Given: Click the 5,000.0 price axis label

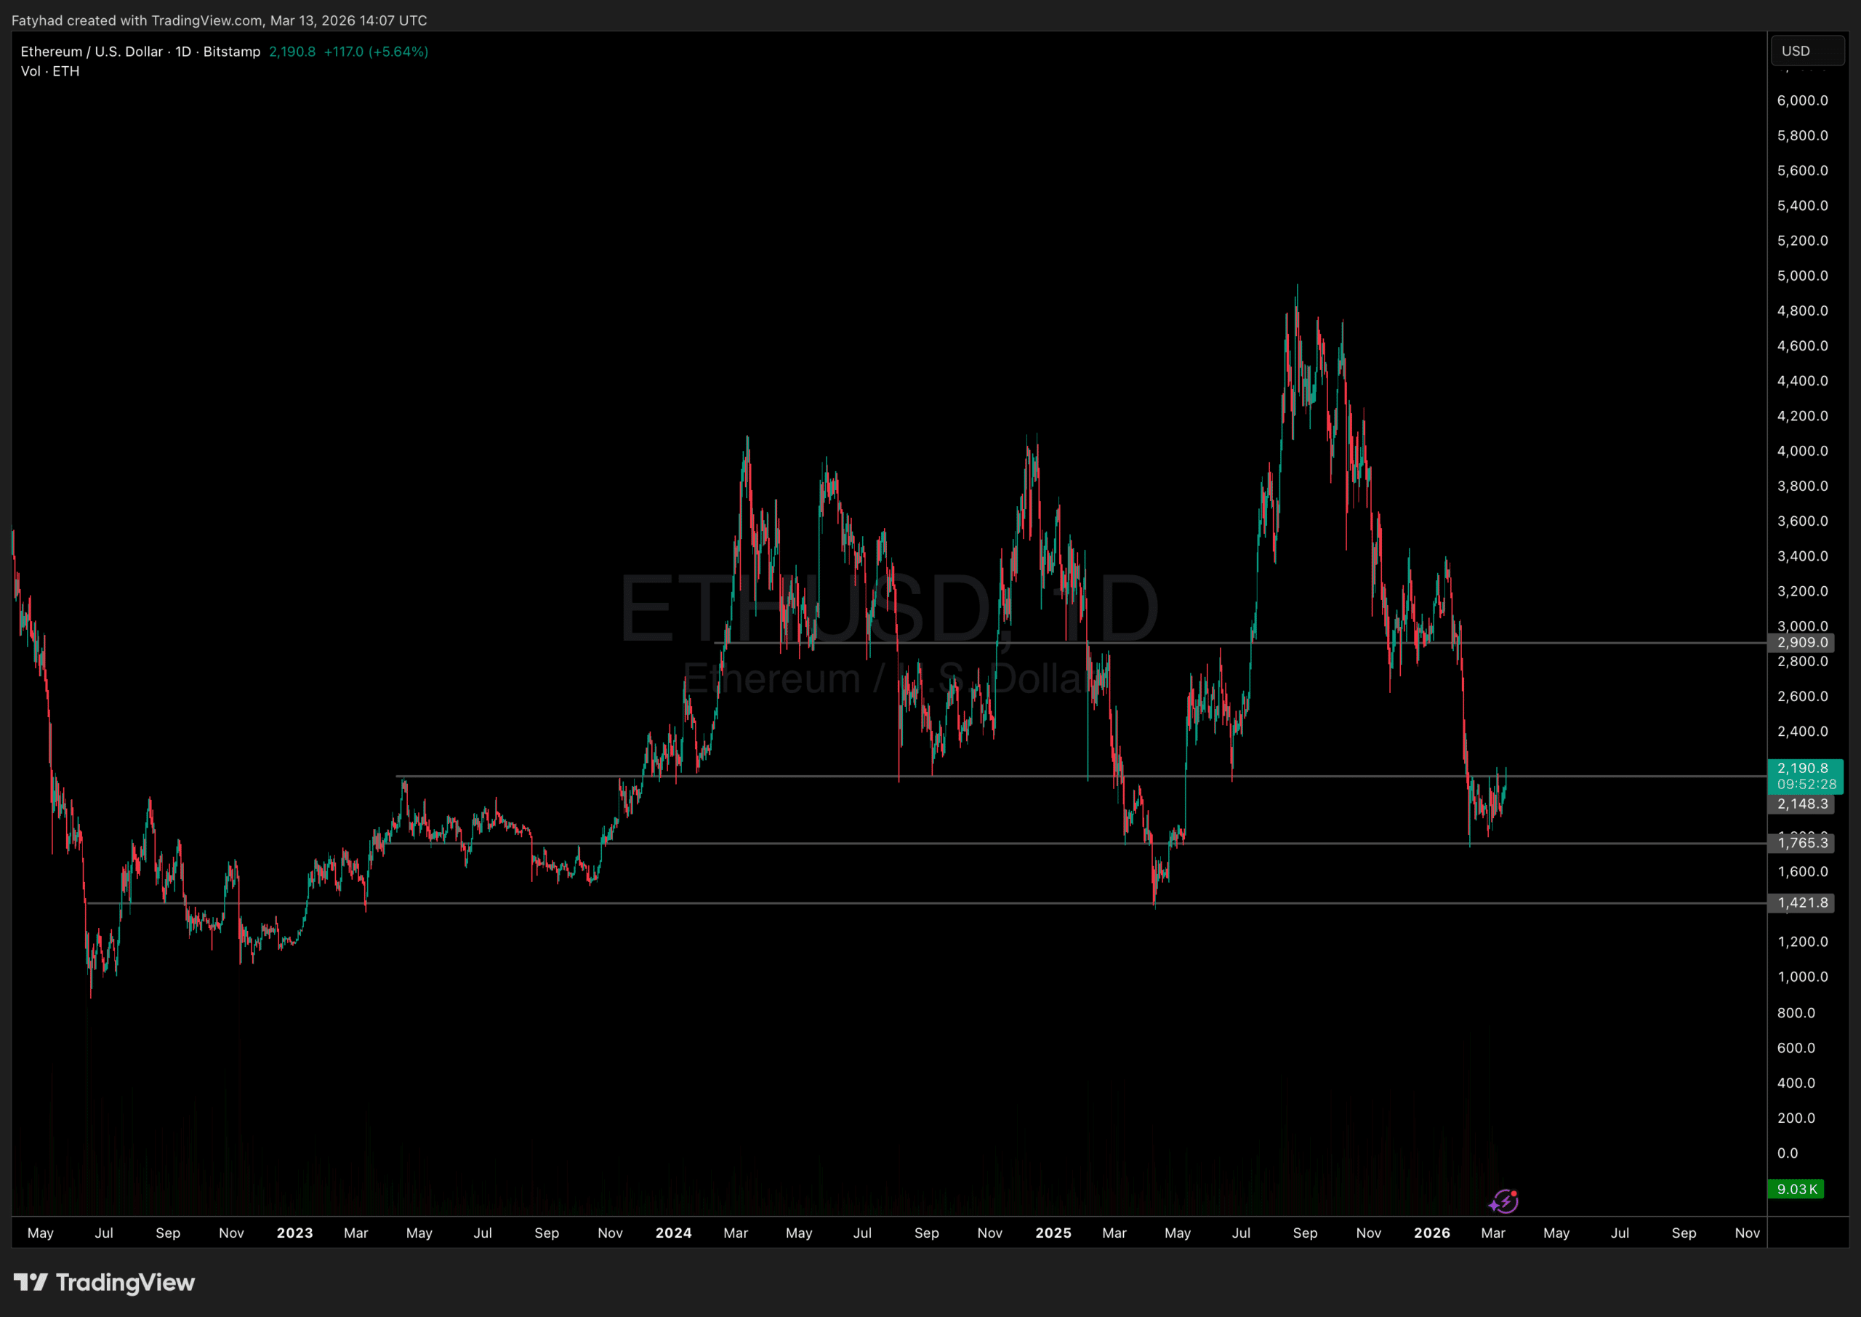Looking at the screenshot, I should pos(1803,276).
